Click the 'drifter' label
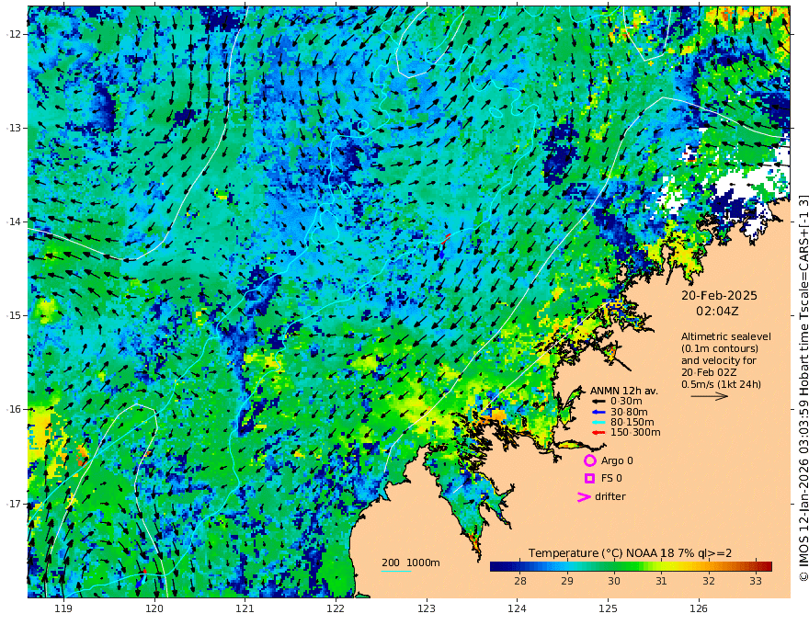Image resolution: width=809 pixels, height=625 pixels. [x=610, y=496]
